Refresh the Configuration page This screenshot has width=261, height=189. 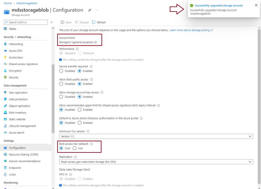[99, 22]
